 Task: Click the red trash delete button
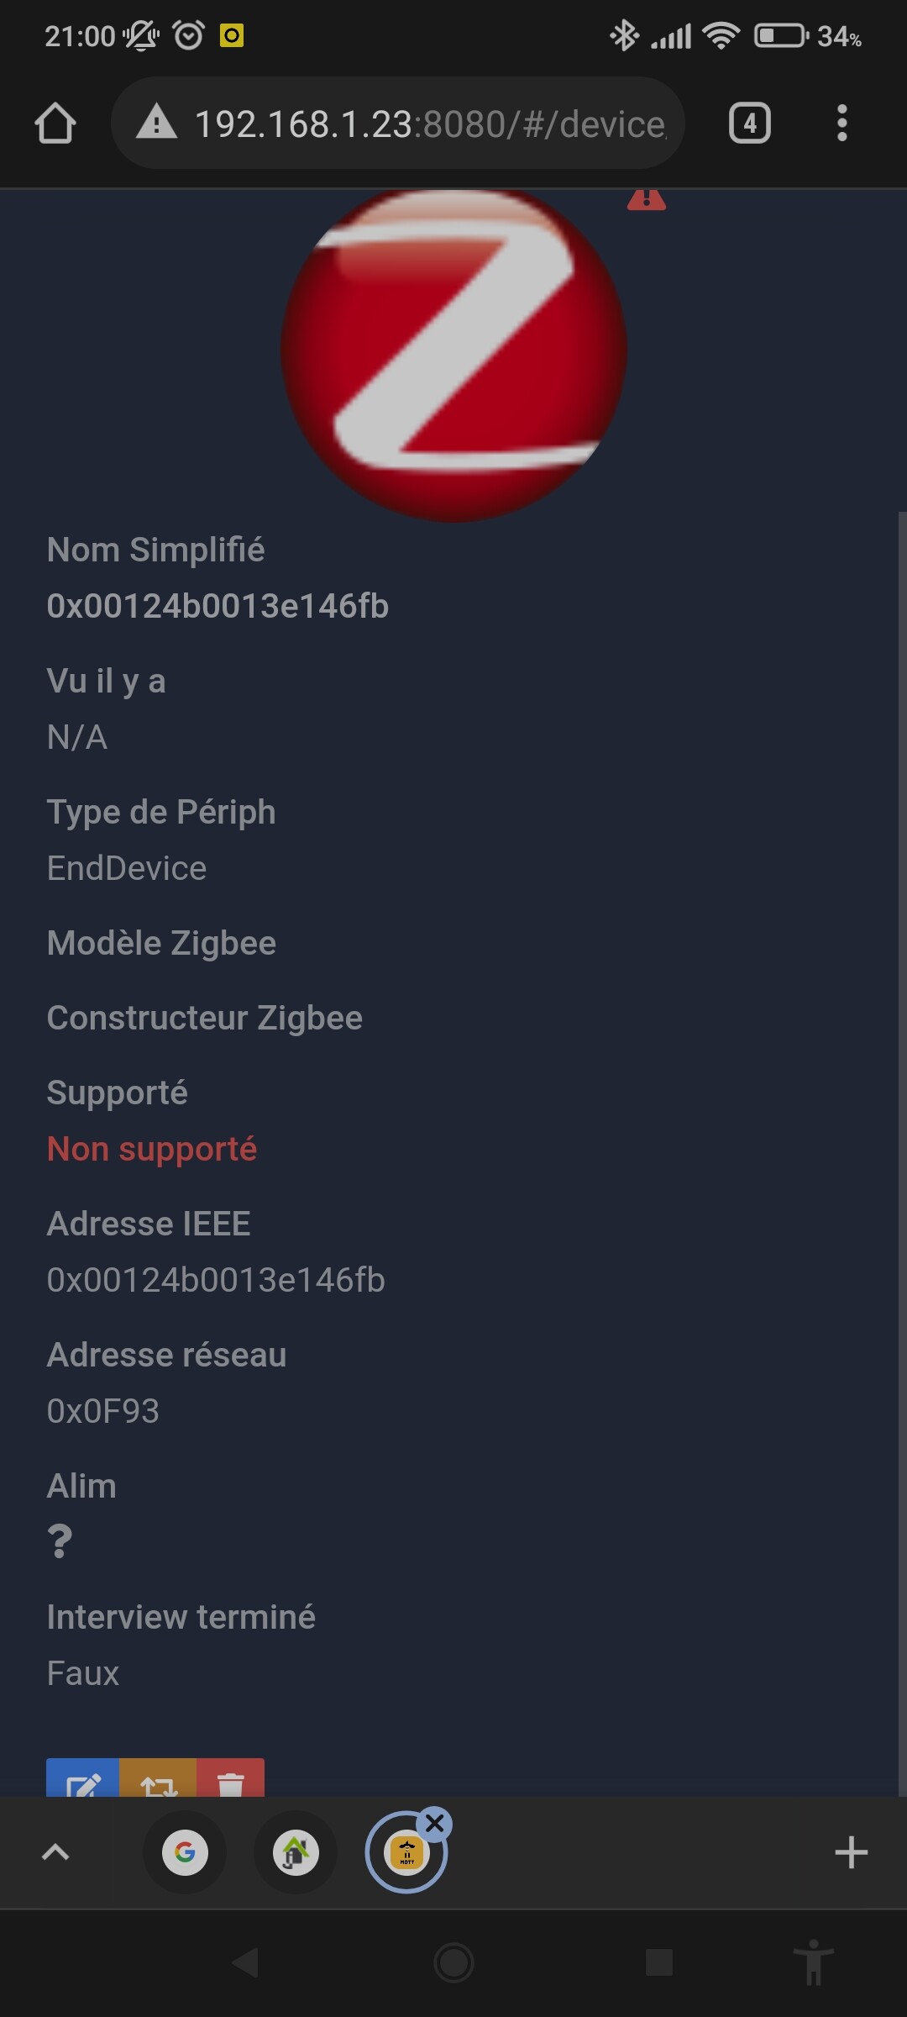[x=230, y=1777]
